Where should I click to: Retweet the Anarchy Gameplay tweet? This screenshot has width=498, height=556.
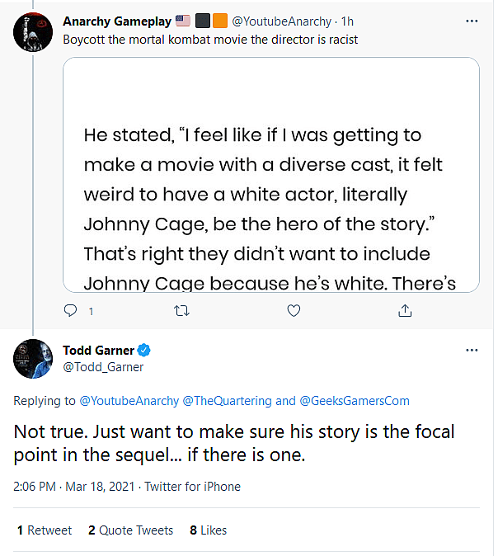click(x=182, y=311)
